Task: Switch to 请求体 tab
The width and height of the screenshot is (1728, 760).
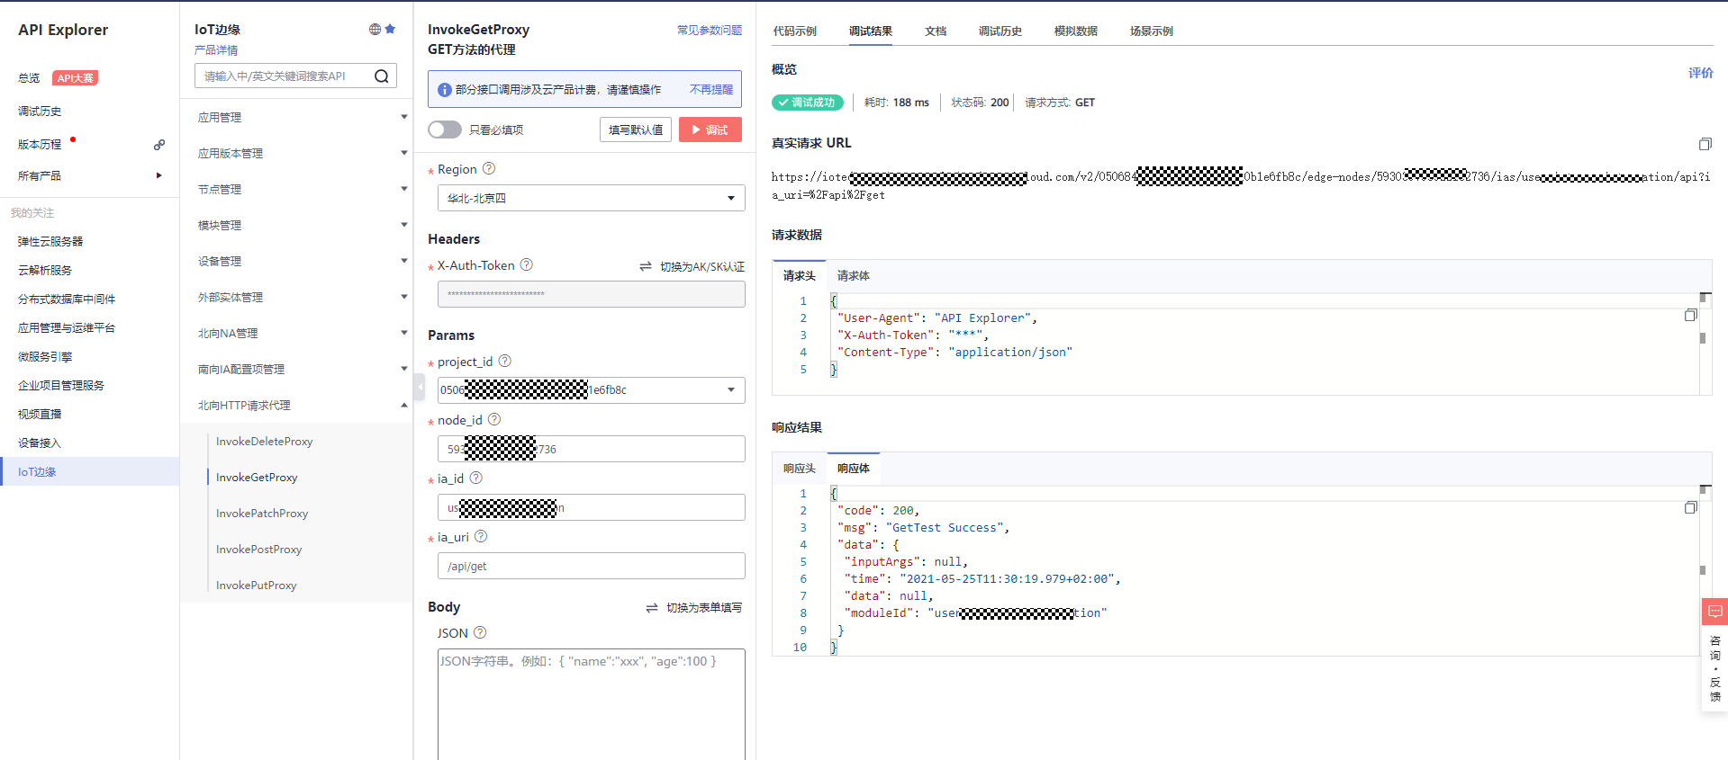Action: pyautogui.click(x=853, y=276)
